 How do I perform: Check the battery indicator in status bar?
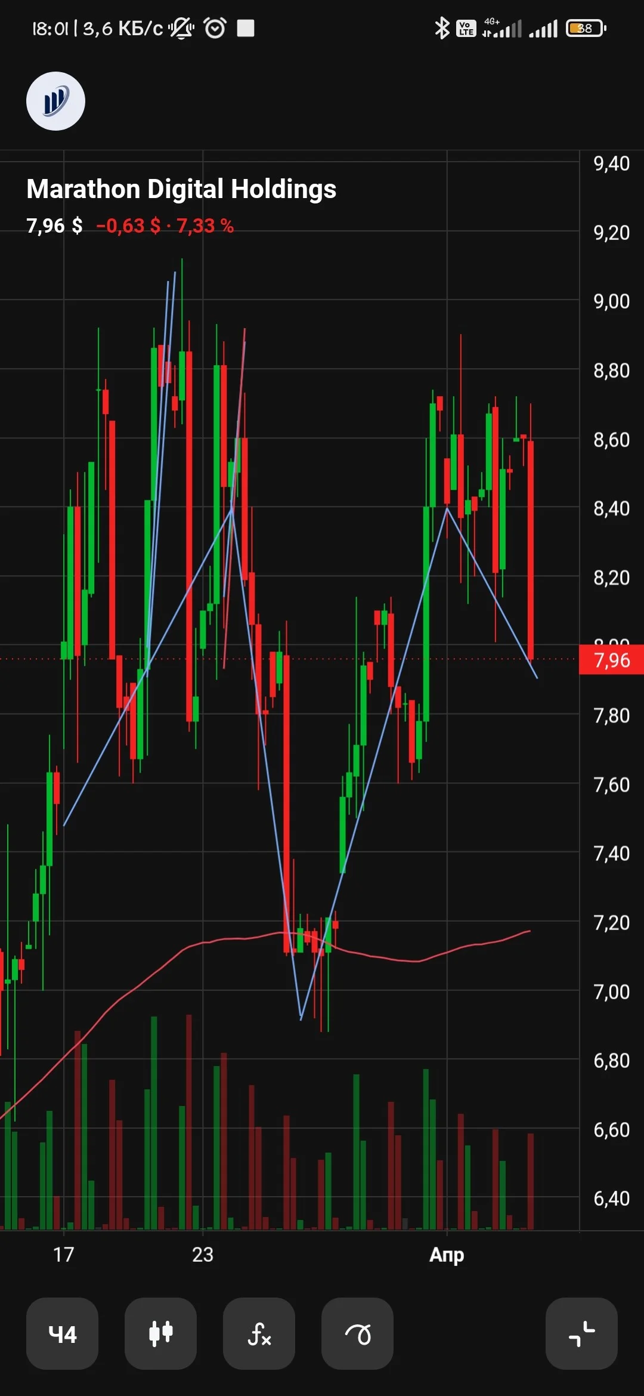pos(586,28)
